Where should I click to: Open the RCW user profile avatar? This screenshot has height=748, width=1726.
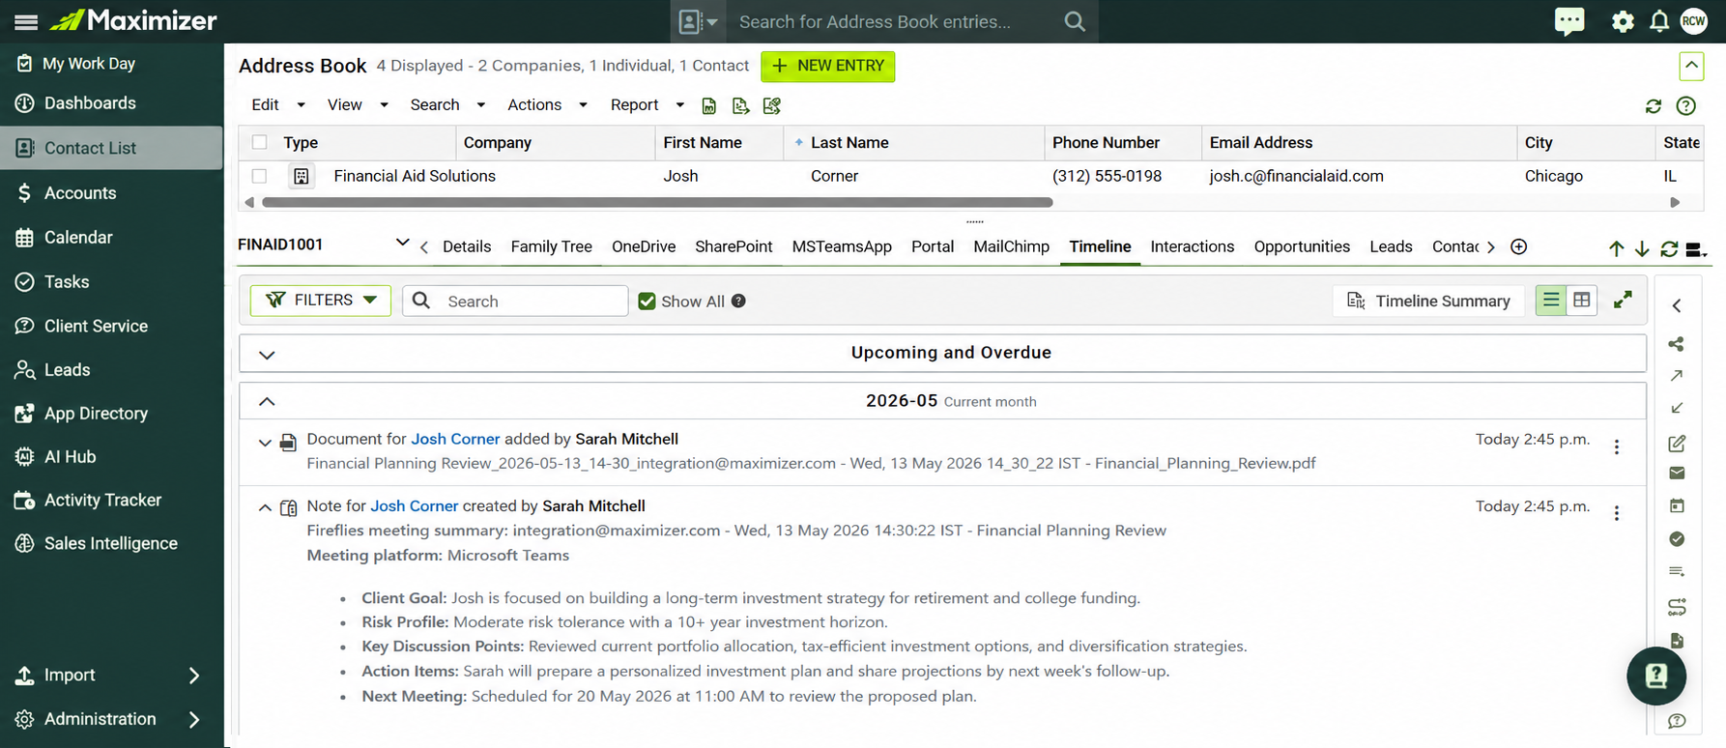coord(1694,21)
